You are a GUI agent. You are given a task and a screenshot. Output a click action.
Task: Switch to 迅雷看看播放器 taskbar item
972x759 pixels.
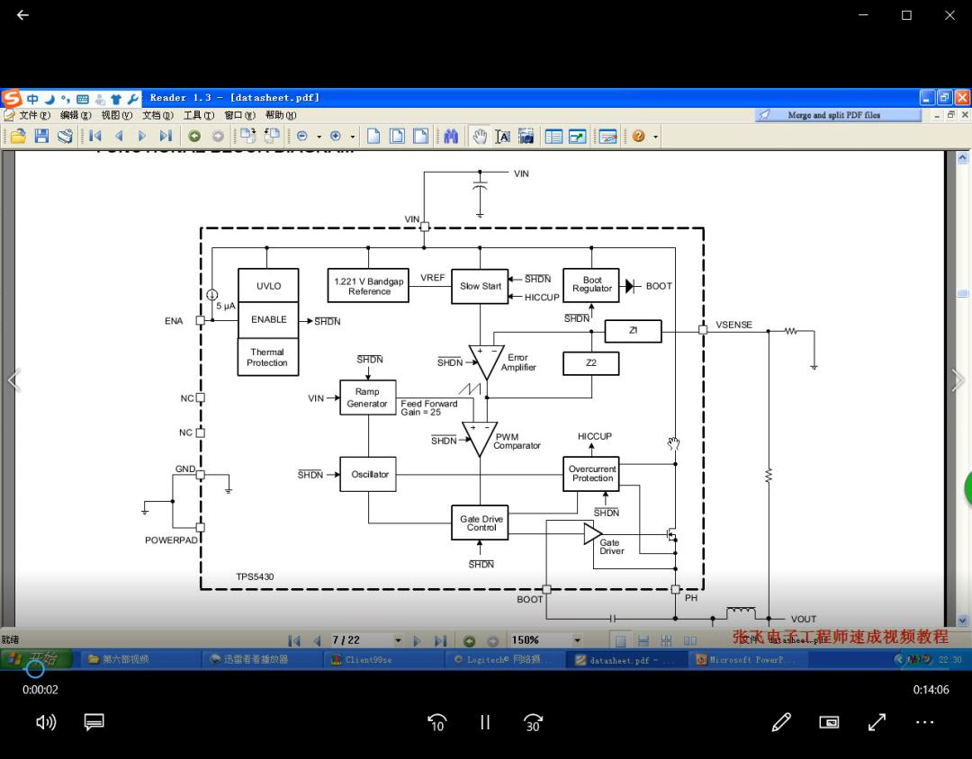(x=261, y=659)
